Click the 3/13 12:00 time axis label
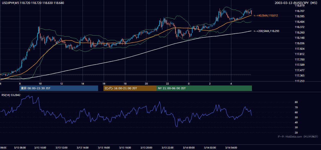 tap(61, 147)
